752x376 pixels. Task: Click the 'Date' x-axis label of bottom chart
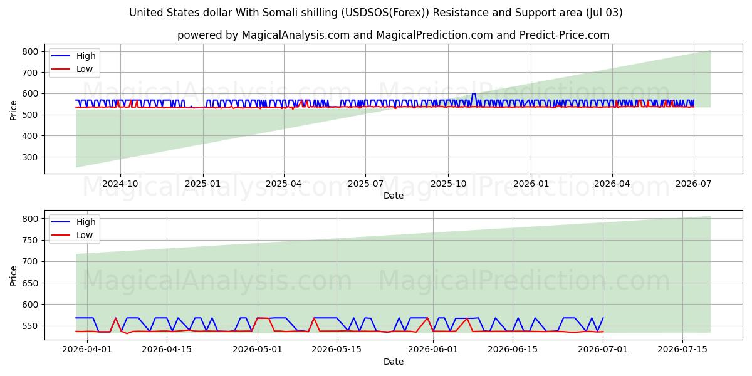pyautogui.click(x=394, y=362)
